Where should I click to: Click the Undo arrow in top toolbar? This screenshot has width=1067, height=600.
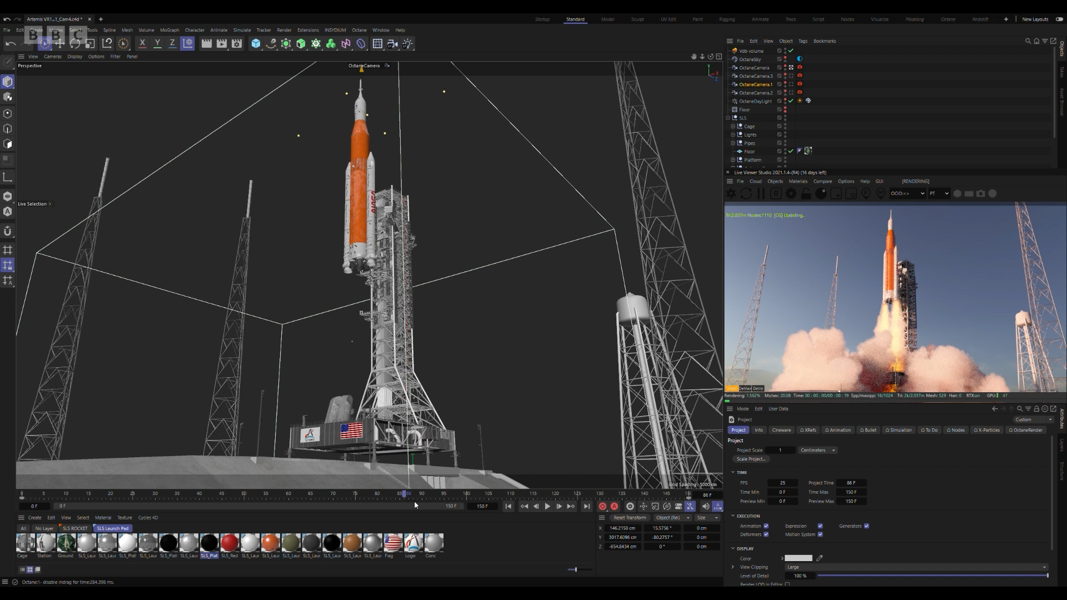(x=10, y=43)
